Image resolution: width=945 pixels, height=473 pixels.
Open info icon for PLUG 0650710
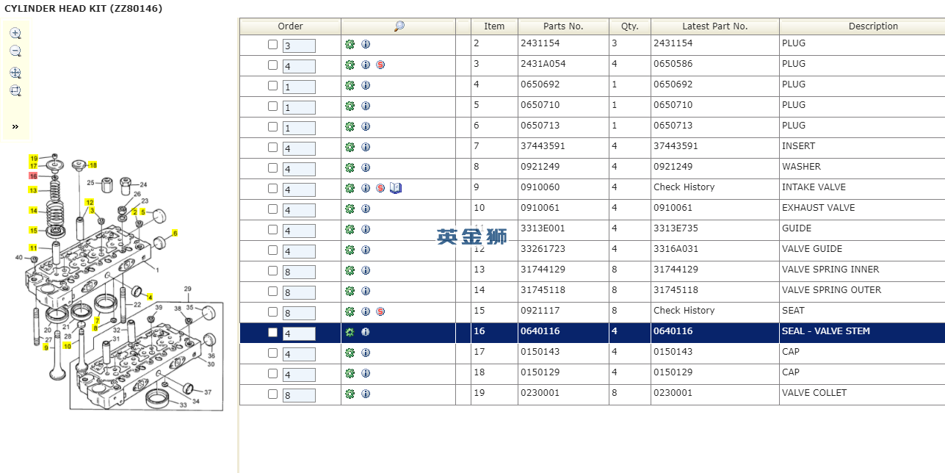[366, 106]
